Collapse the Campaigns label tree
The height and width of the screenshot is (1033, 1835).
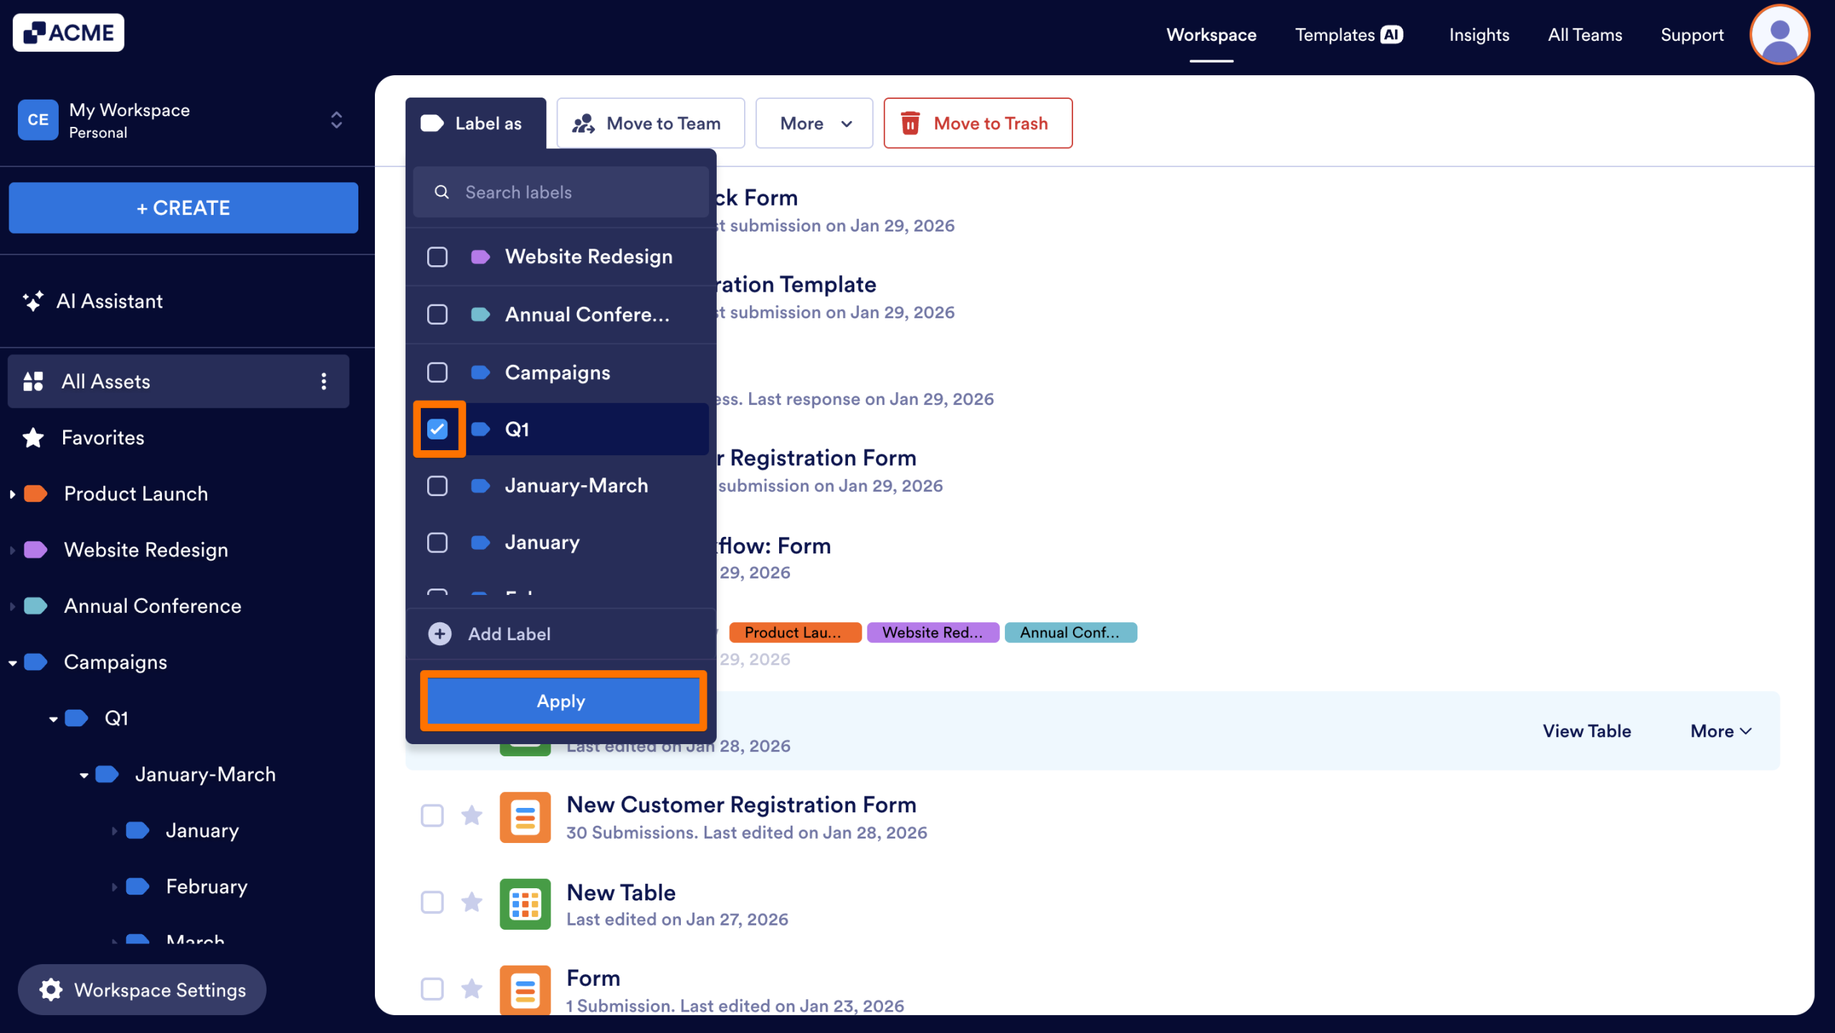click(x=12, y=662)
